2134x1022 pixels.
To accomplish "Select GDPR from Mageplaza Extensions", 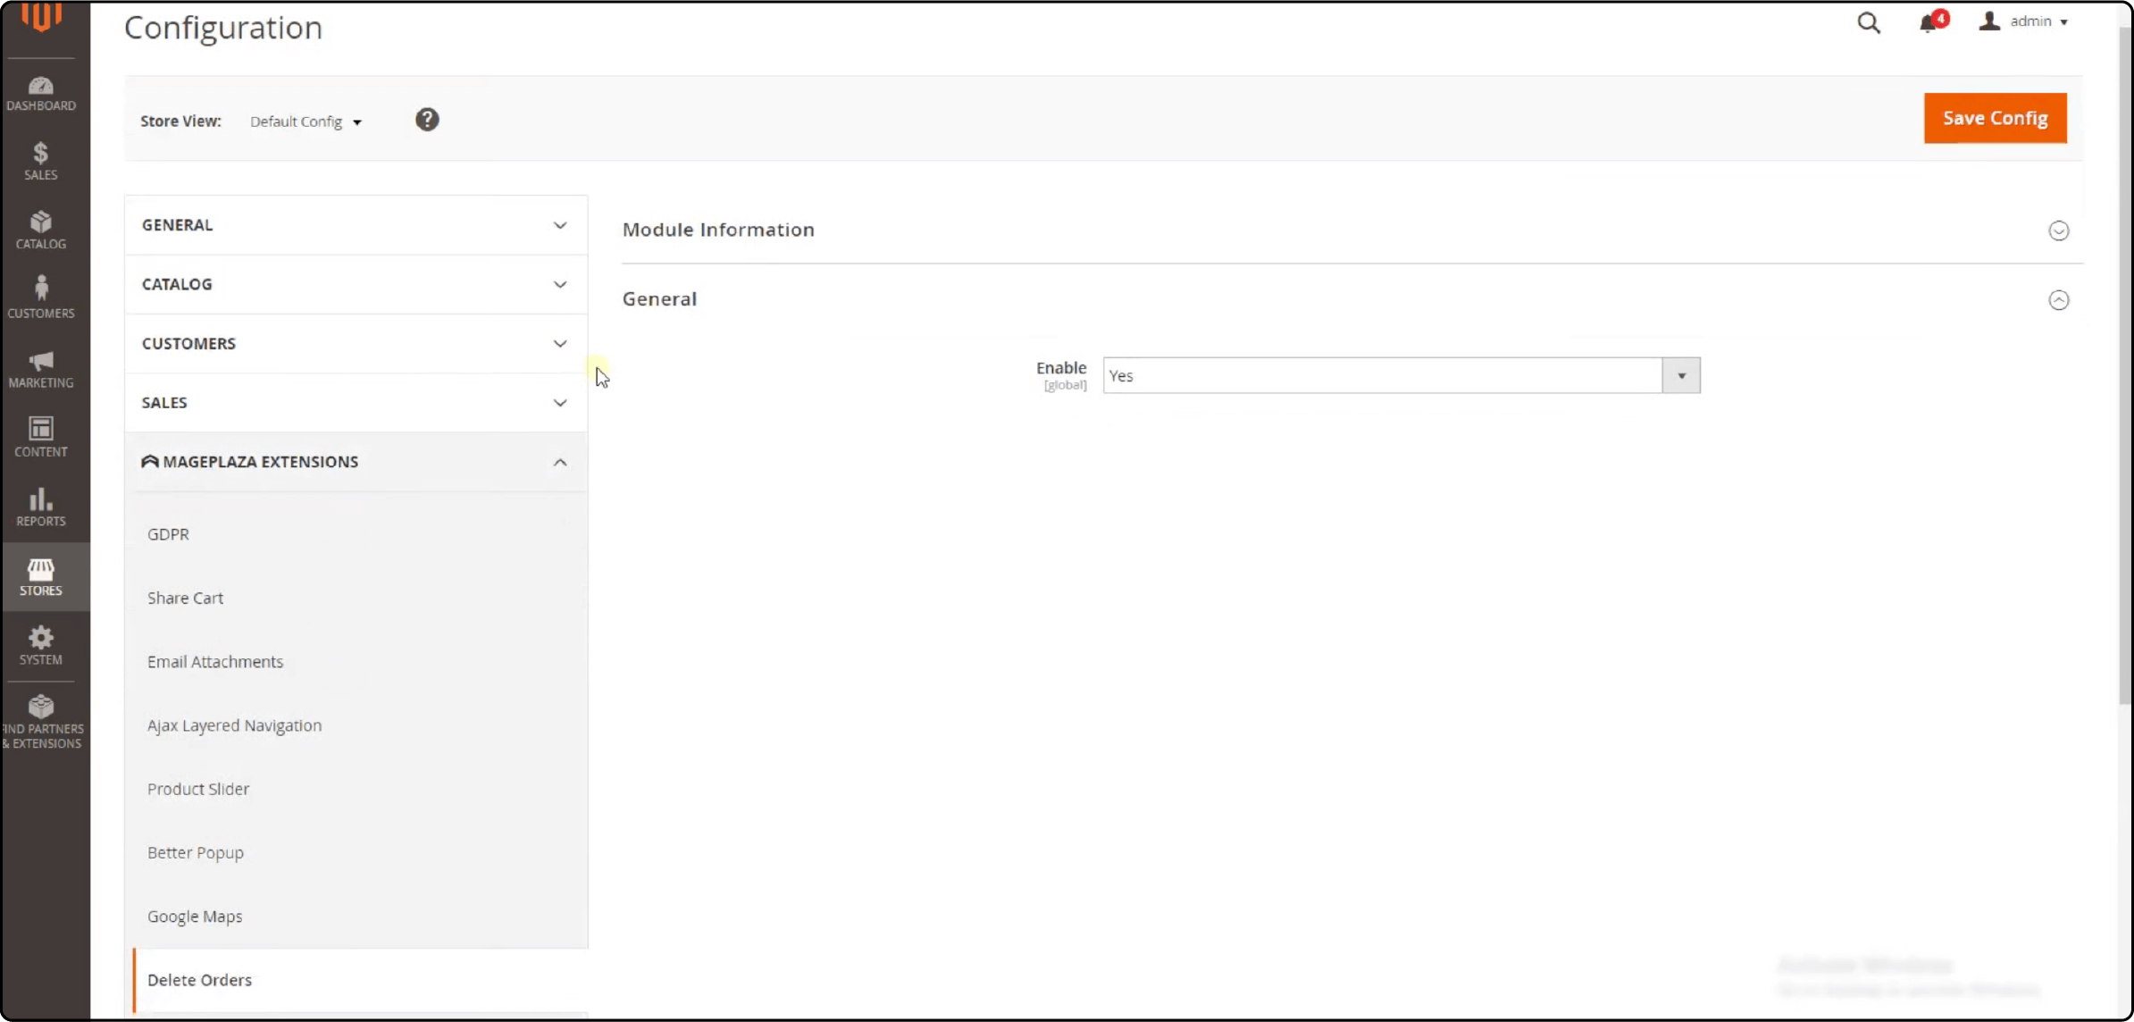I will pos(167,533).
